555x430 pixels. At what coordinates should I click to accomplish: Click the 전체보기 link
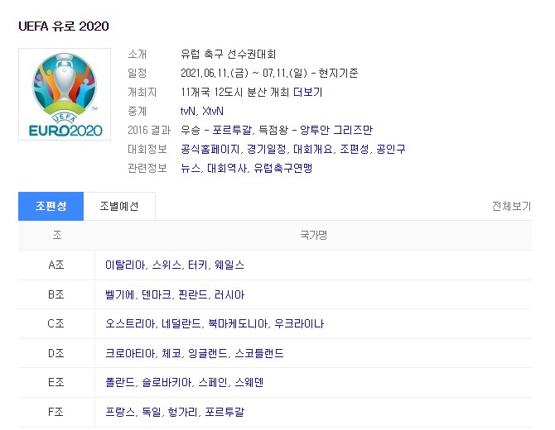point(511,207)
